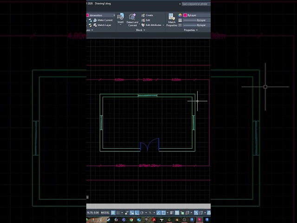Expand the Properties panel flyout
This screenshot has width=297, height=223.
point(191,30)
